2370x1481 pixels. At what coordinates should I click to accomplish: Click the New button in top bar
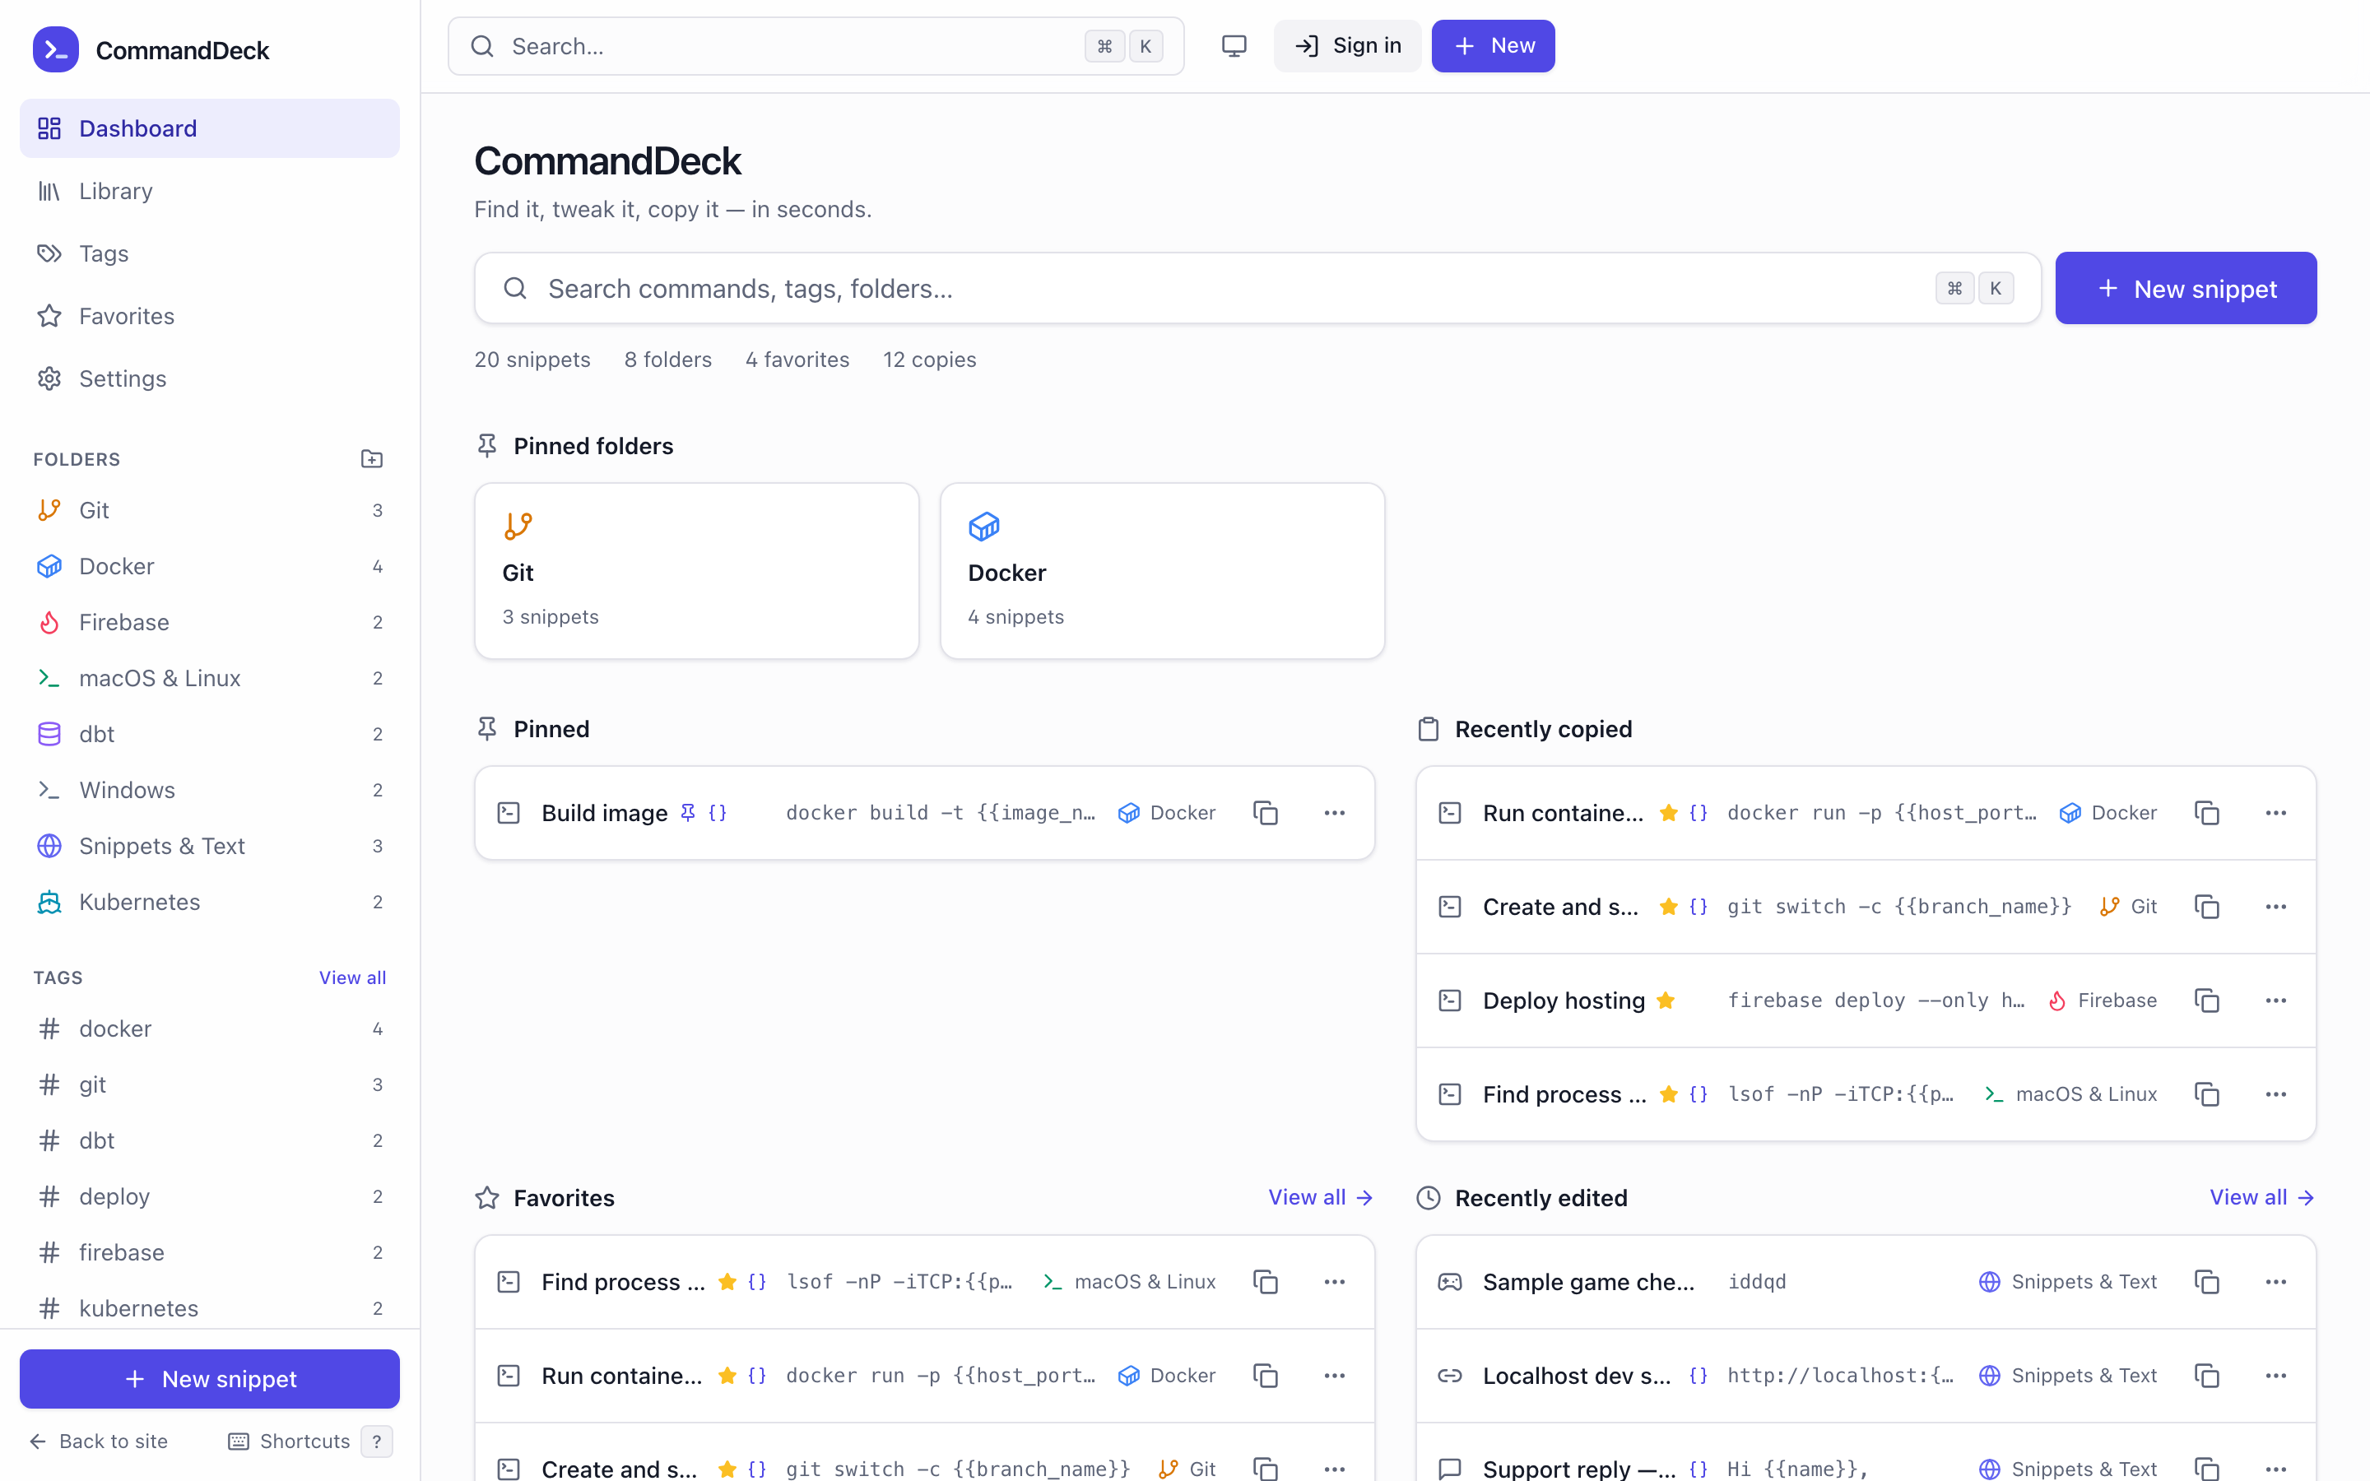[1493, 46]
